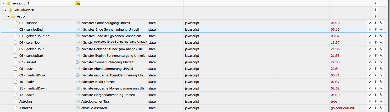
Task: Edit the Astrotag object with pencil
Action: tap(370, 101)
